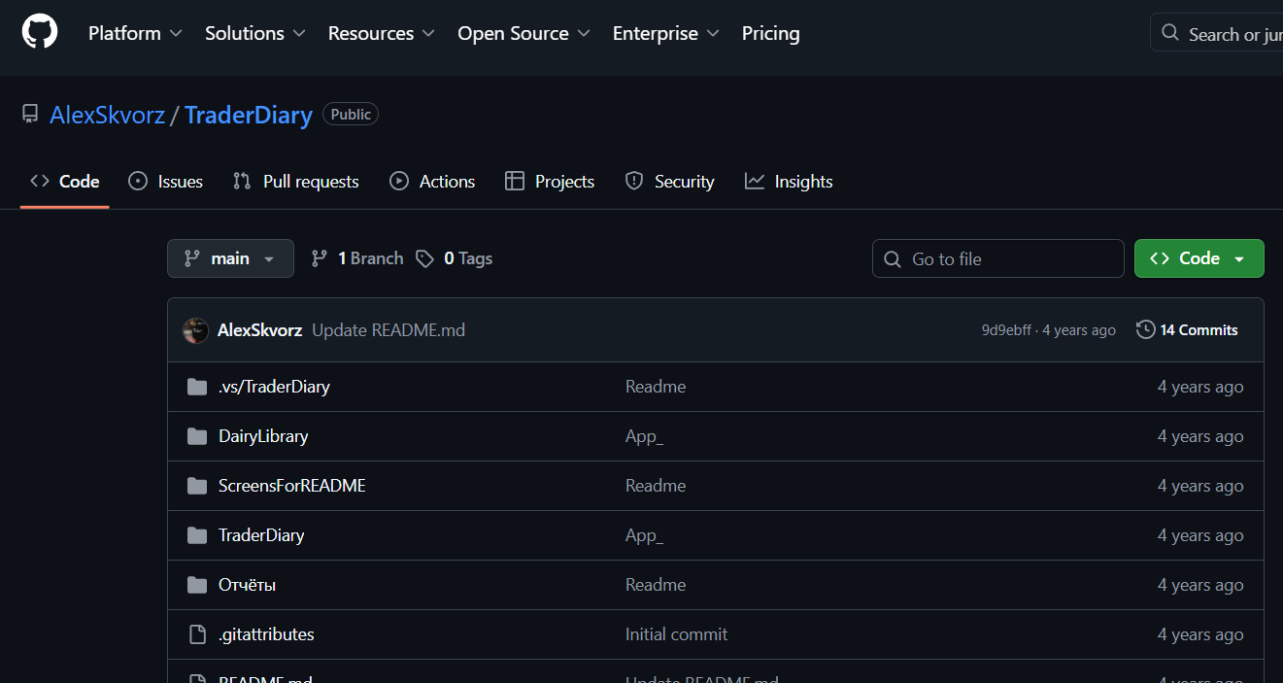Expand the green Code dropdown button
Image resolution: width=1283 pixels, height=683 pixels.
[1199, 258]
